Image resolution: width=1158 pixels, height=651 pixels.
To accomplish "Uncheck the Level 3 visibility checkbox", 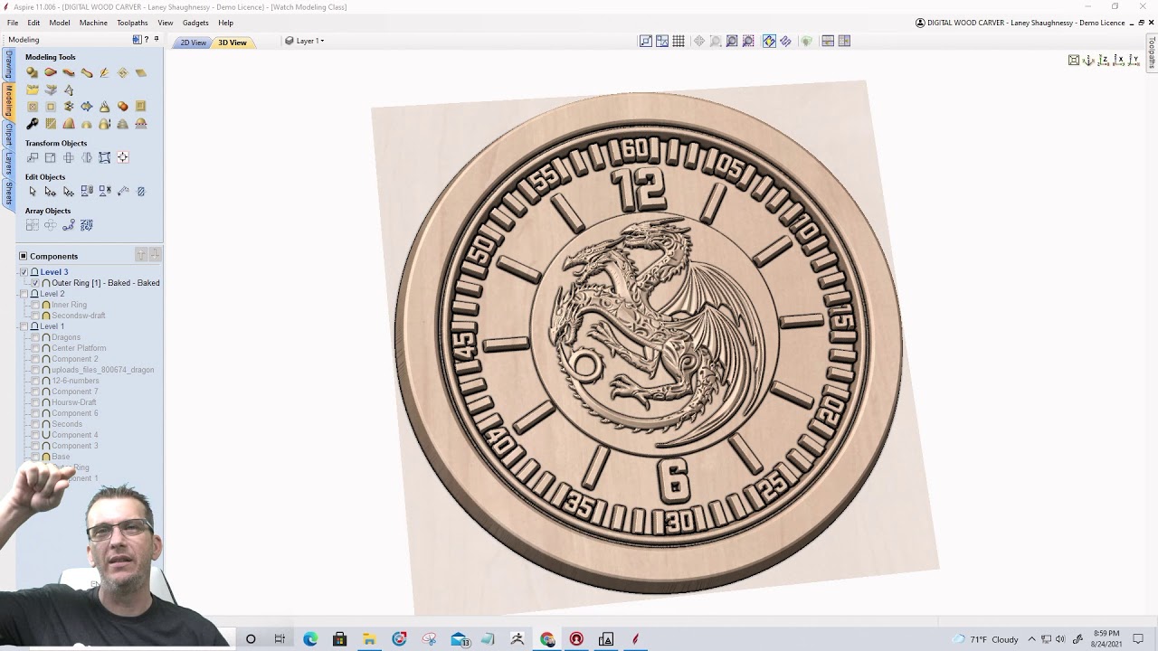I will 24,272.
